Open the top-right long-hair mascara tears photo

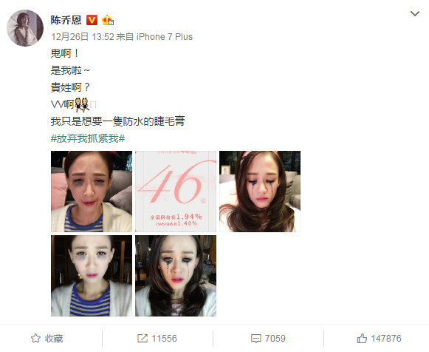tap(260, 192)
